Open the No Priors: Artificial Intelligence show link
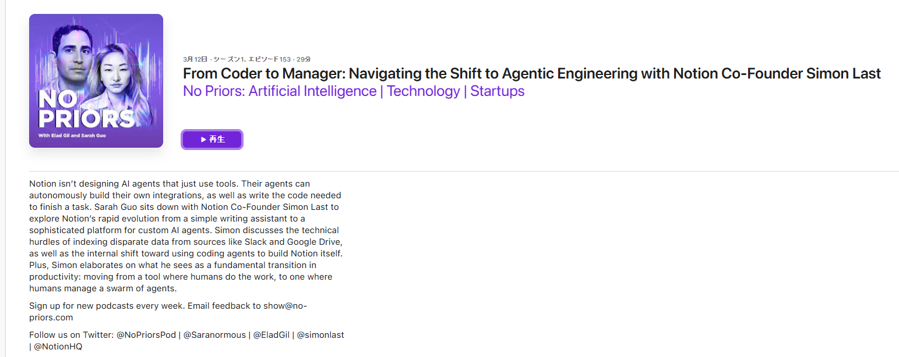Viewport: 899px width, 357px height. coord(354,91)
